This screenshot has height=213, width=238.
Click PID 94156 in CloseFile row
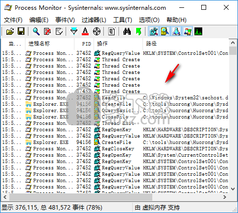(84, 117)
